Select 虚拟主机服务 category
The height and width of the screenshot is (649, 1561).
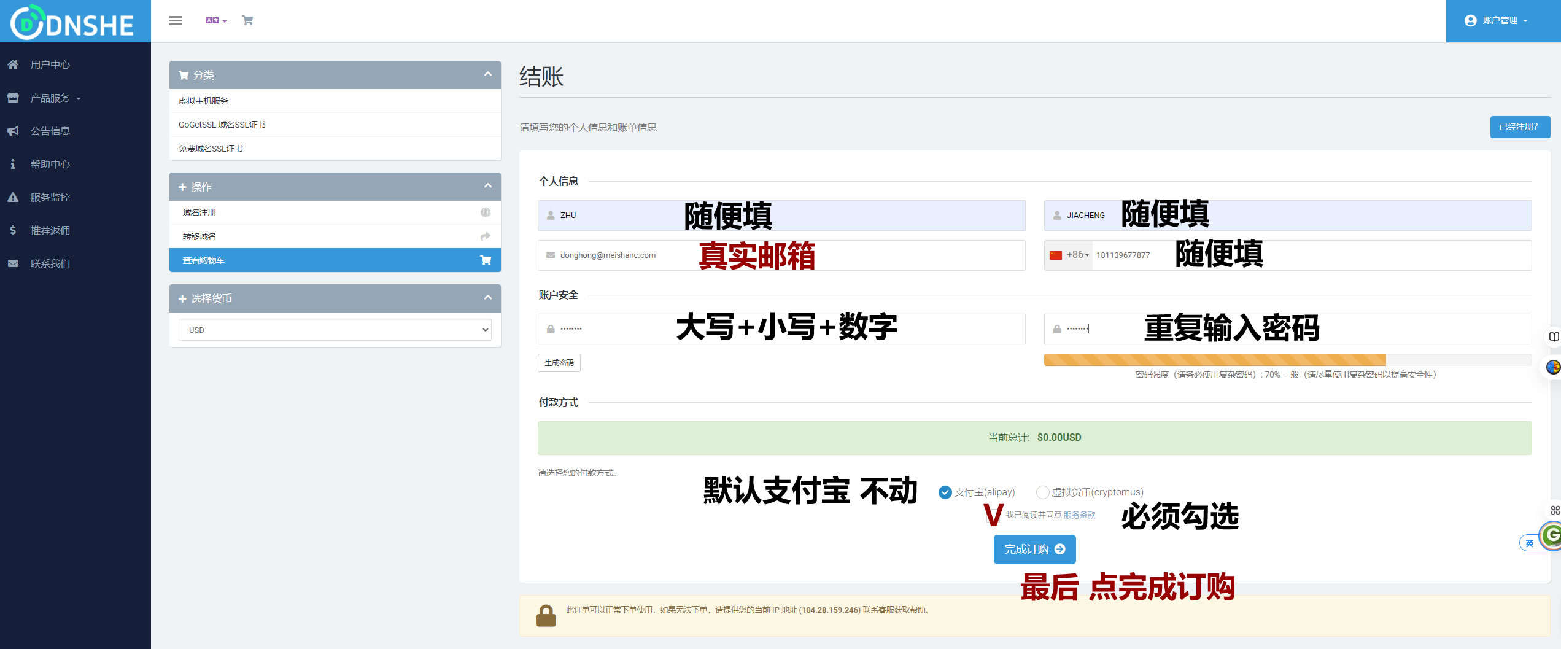point(335,101)
